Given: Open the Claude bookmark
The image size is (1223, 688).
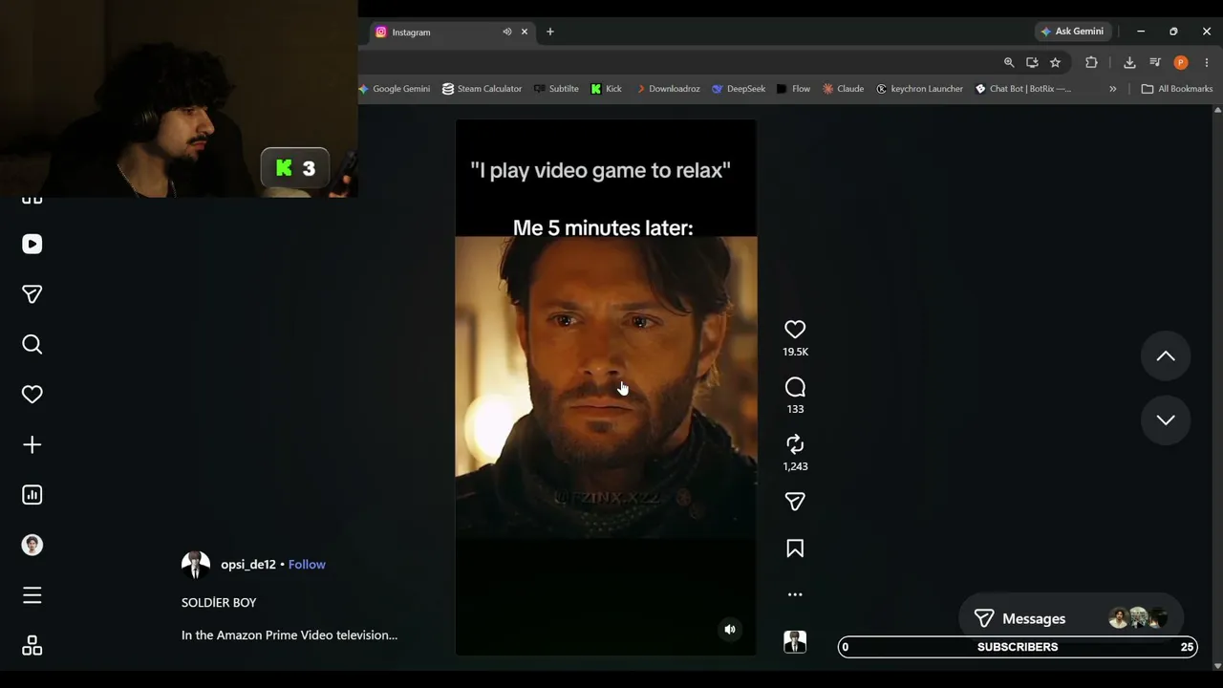Looking at the screenshot, I should coord(843,89).
